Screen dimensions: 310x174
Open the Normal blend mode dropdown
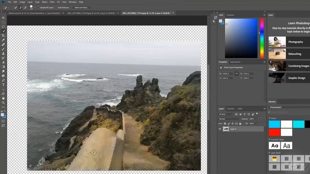coord(229,119)
